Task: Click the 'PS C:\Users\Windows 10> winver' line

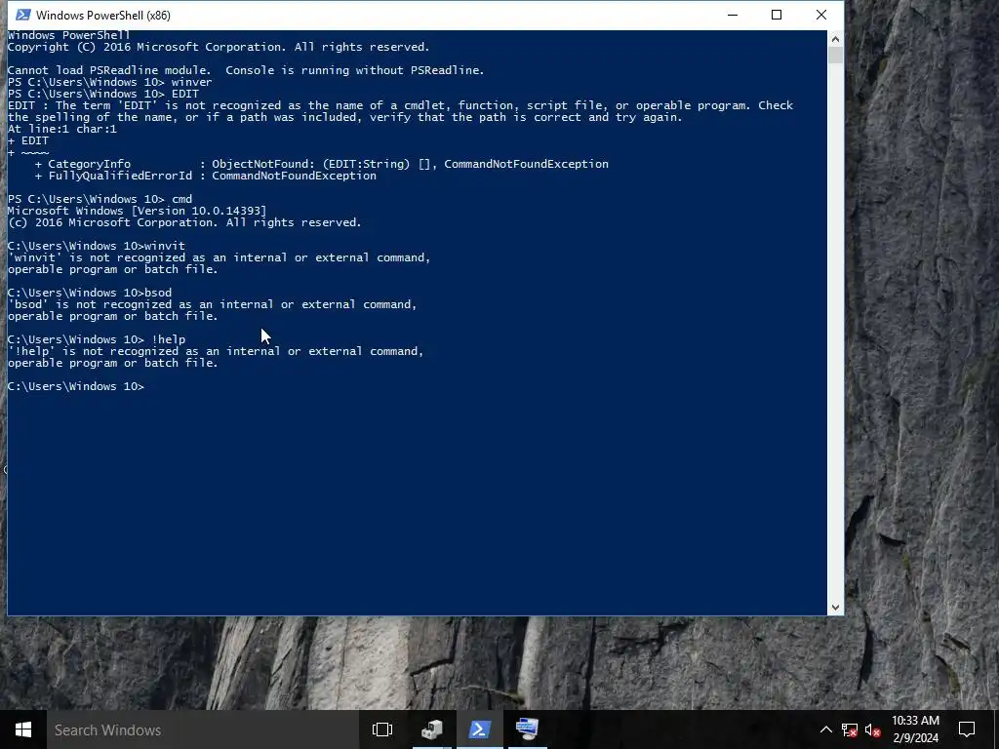Action: tap(109, 82)
